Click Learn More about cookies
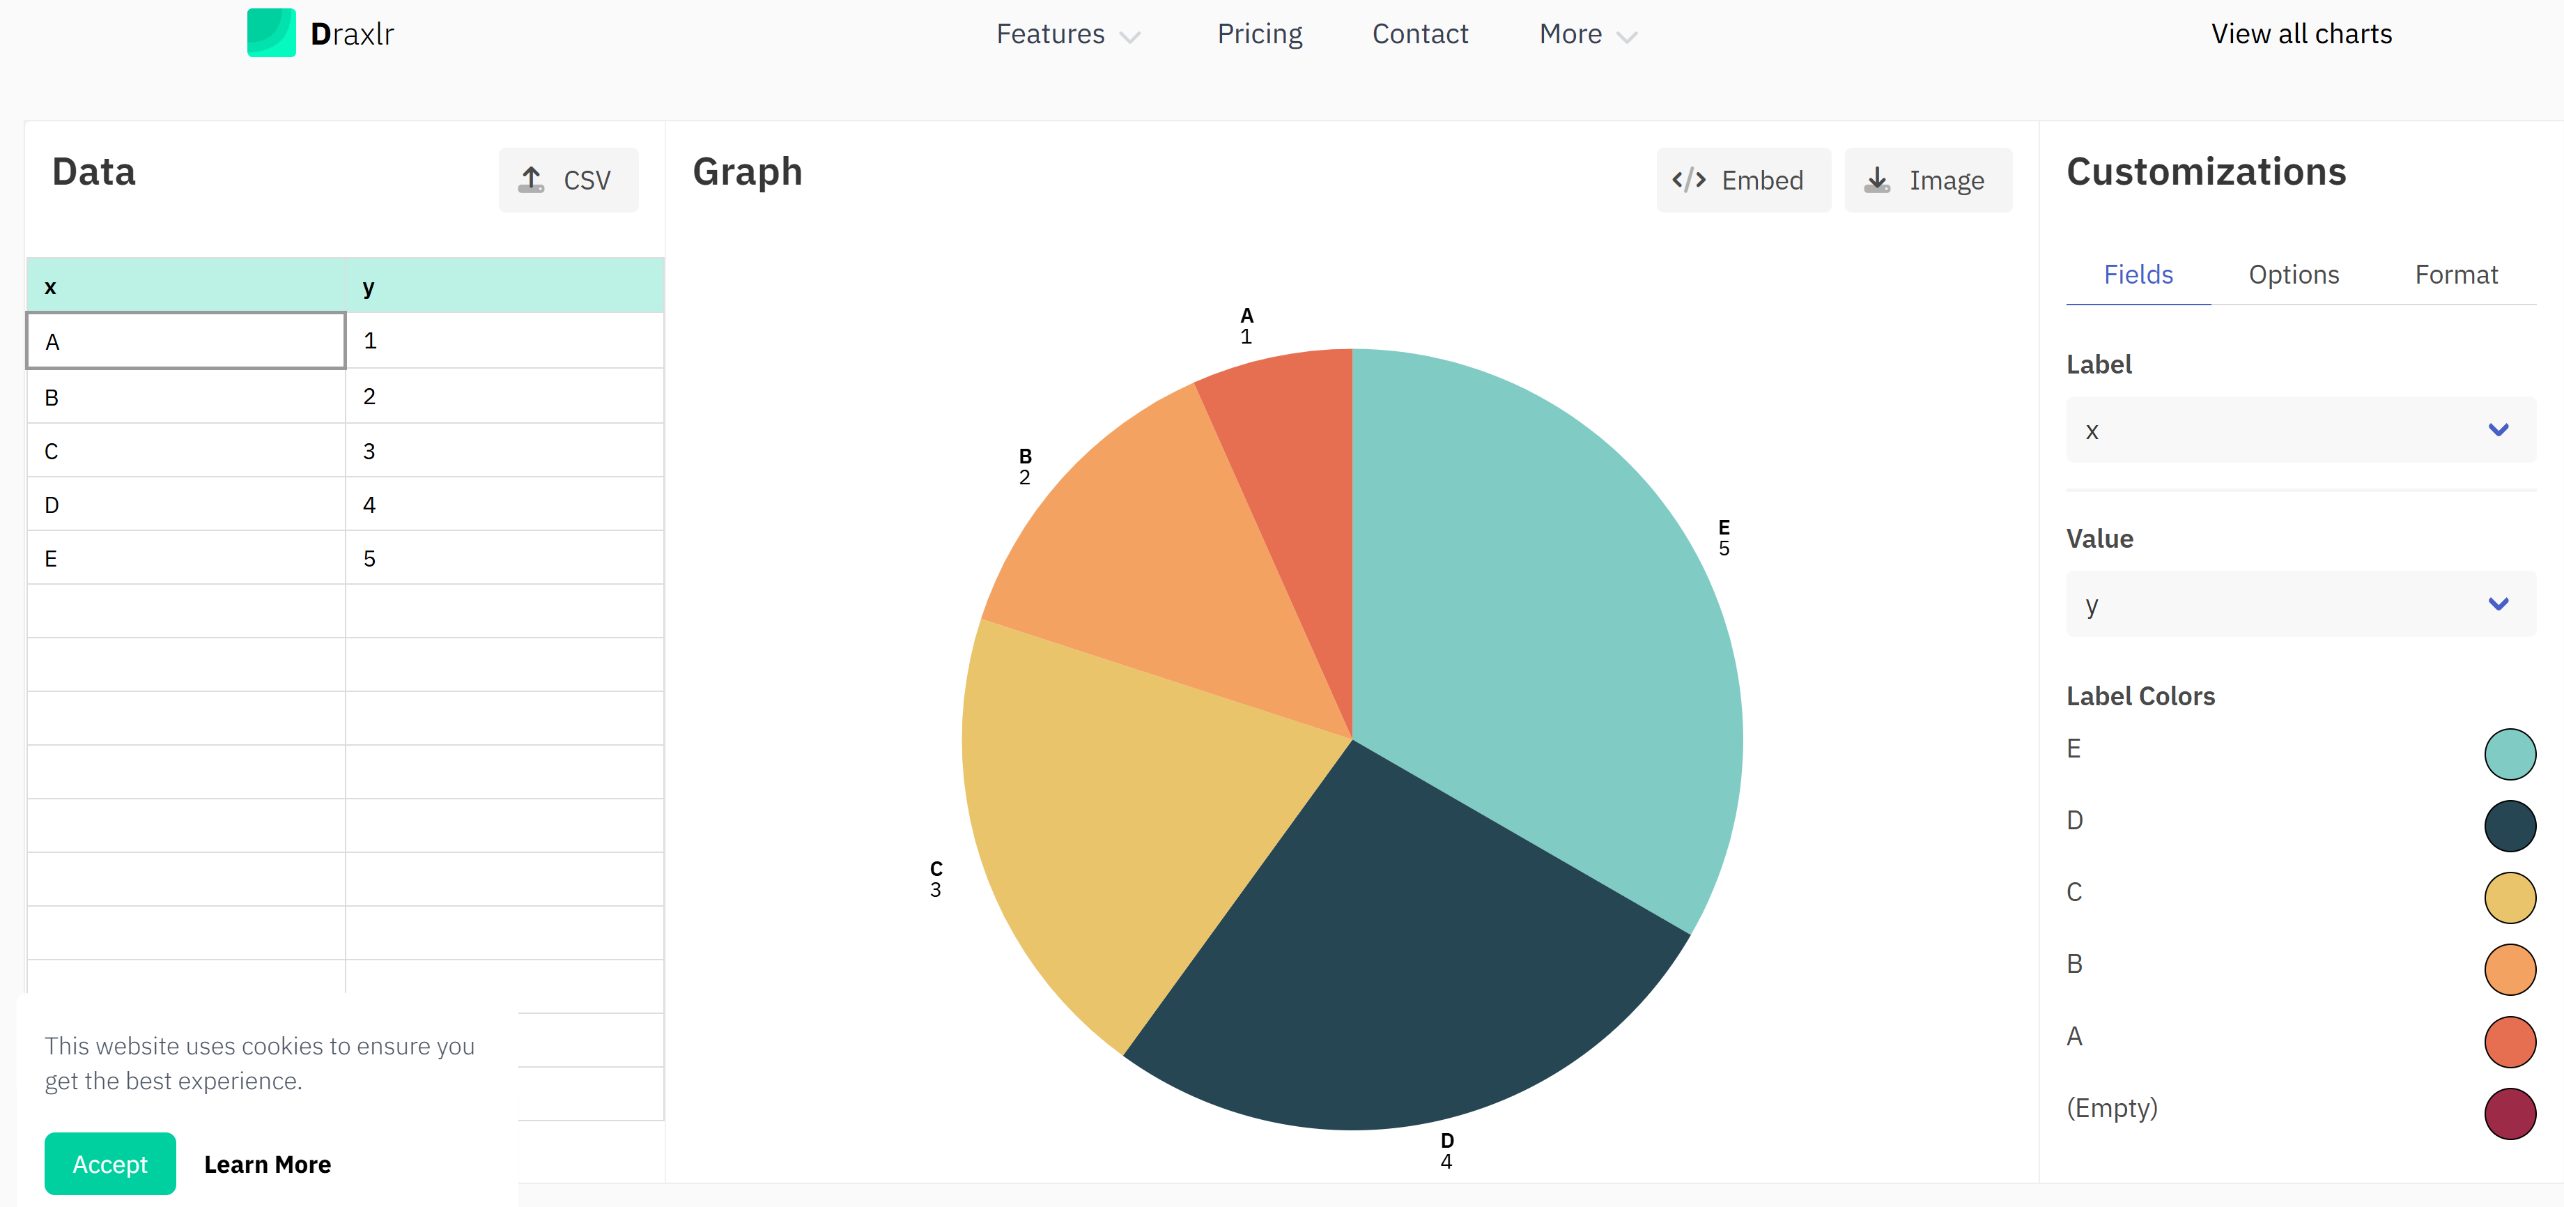 click(267, 1163)
